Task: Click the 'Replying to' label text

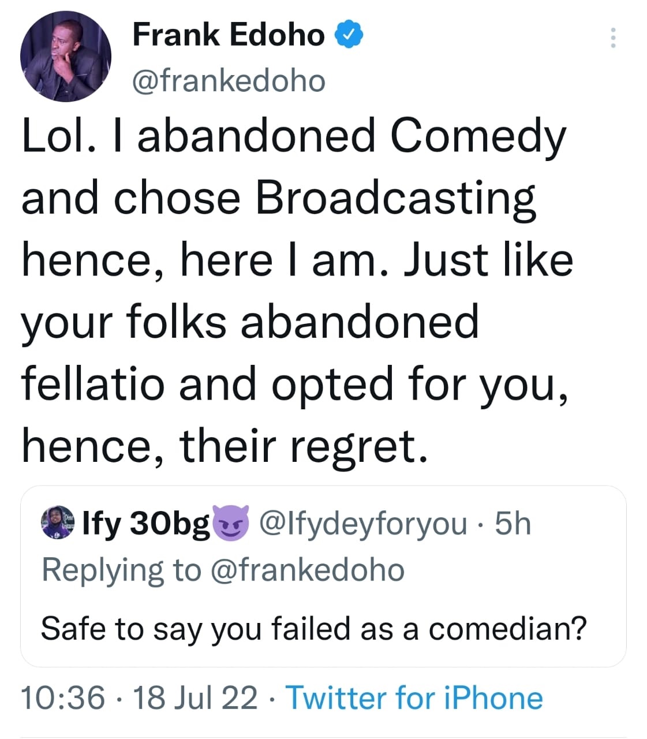Action: 121,570
